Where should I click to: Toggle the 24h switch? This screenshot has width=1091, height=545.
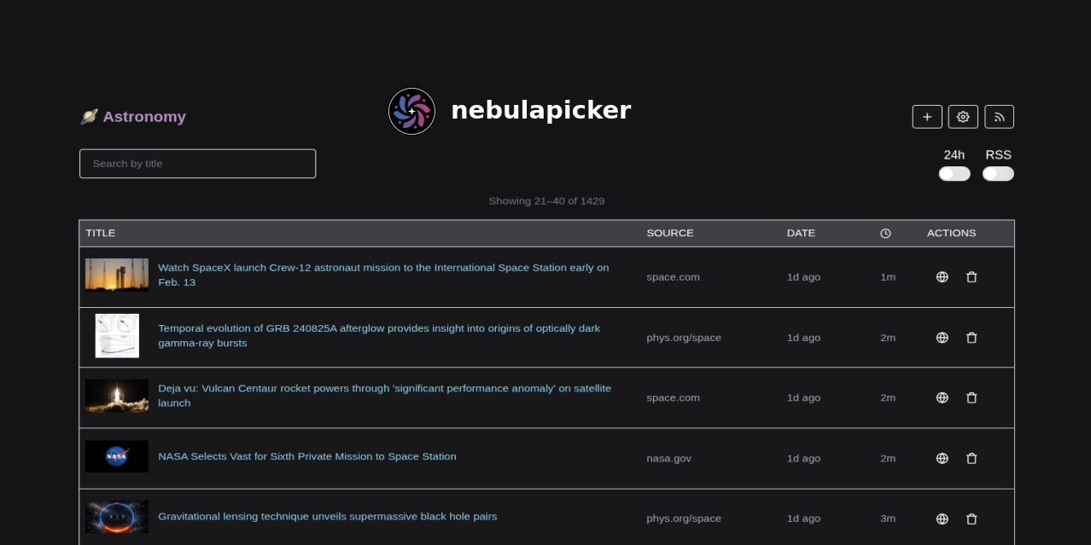tap(954, 173)
